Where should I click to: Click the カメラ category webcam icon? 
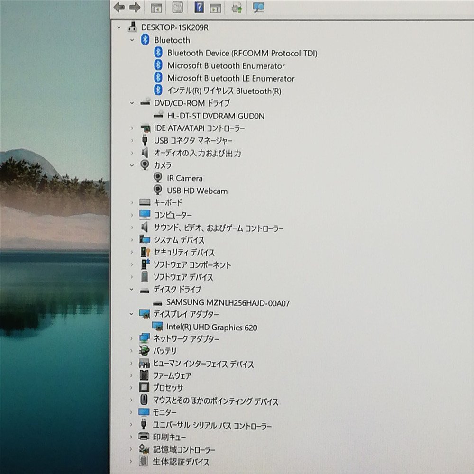(x=145, y=165)
